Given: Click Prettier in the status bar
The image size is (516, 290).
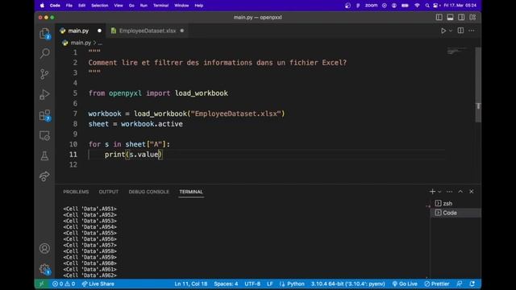Looking at the screenshot, I should (x=437, y=284).
